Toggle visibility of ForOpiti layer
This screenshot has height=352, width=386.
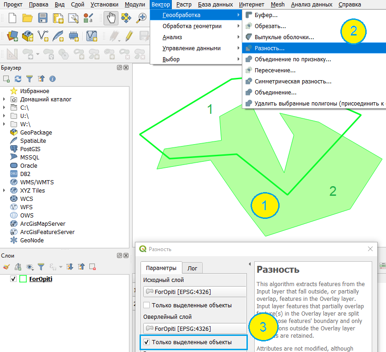click(13, 279)
